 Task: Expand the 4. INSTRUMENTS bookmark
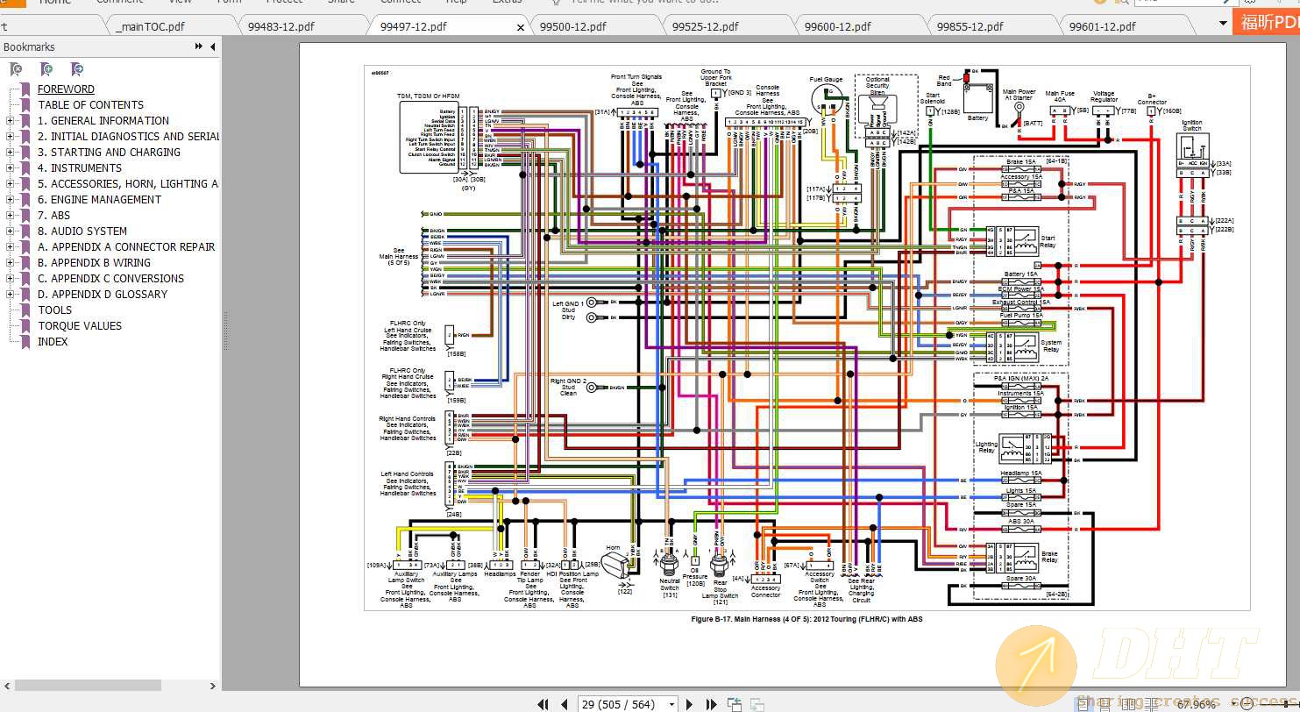tap(10, 168)
